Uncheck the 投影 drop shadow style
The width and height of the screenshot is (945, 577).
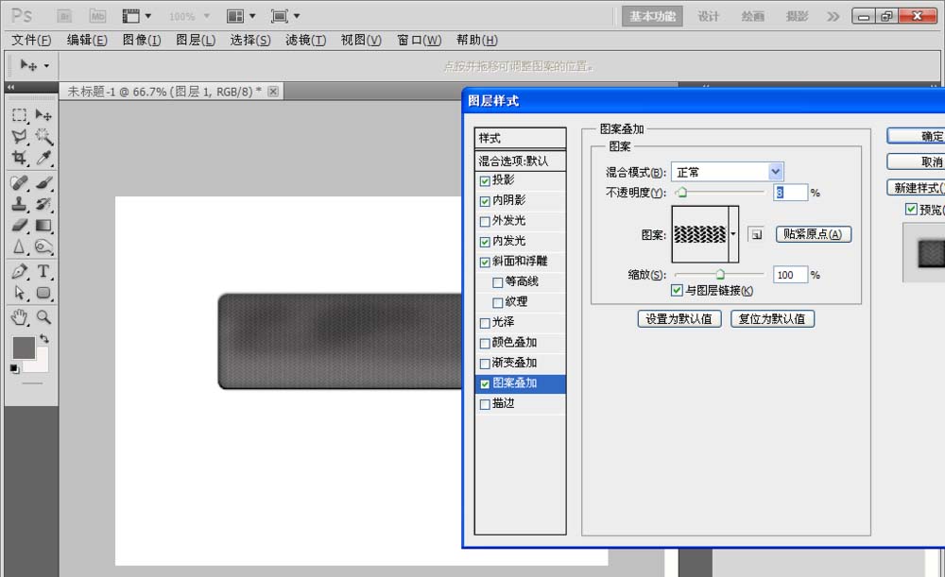485,180
